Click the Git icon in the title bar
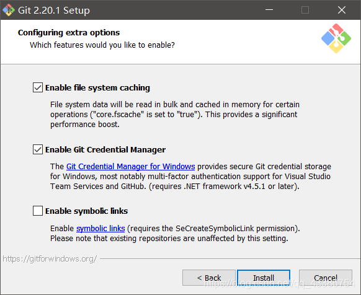 point(9,10)
